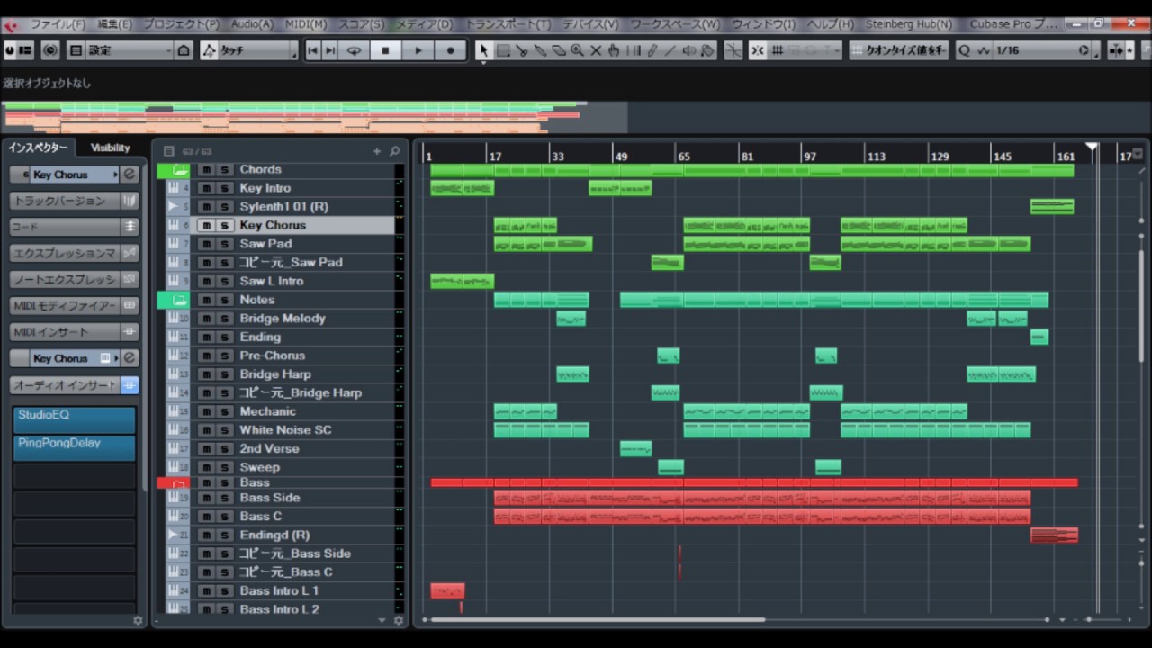Screen dimensions: 1152x648
Task: Select the Line tool
Action: pyautogui.click(x=670, y=50)
